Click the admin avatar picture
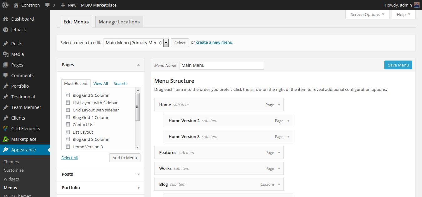The width and height of the screenshot is (422, 197). tap(416, 5)
